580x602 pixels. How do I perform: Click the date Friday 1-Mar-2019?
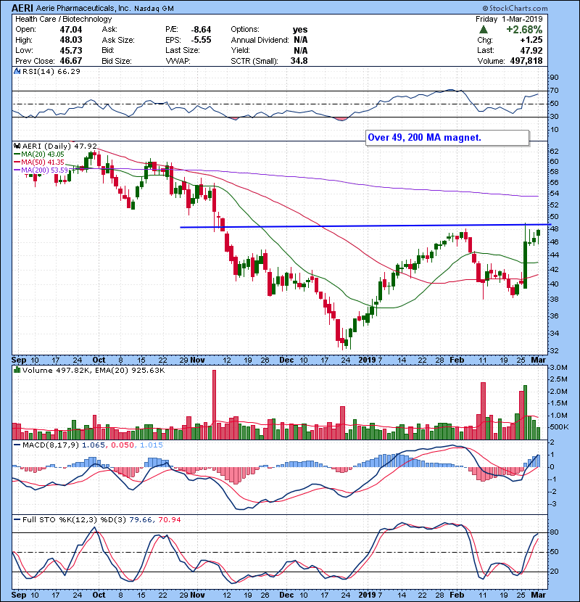(x=509, y=19)
